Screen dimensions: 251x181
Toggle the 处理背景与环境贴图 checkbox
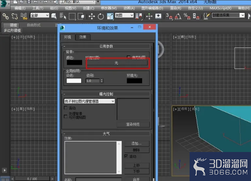tap(66, 116)
